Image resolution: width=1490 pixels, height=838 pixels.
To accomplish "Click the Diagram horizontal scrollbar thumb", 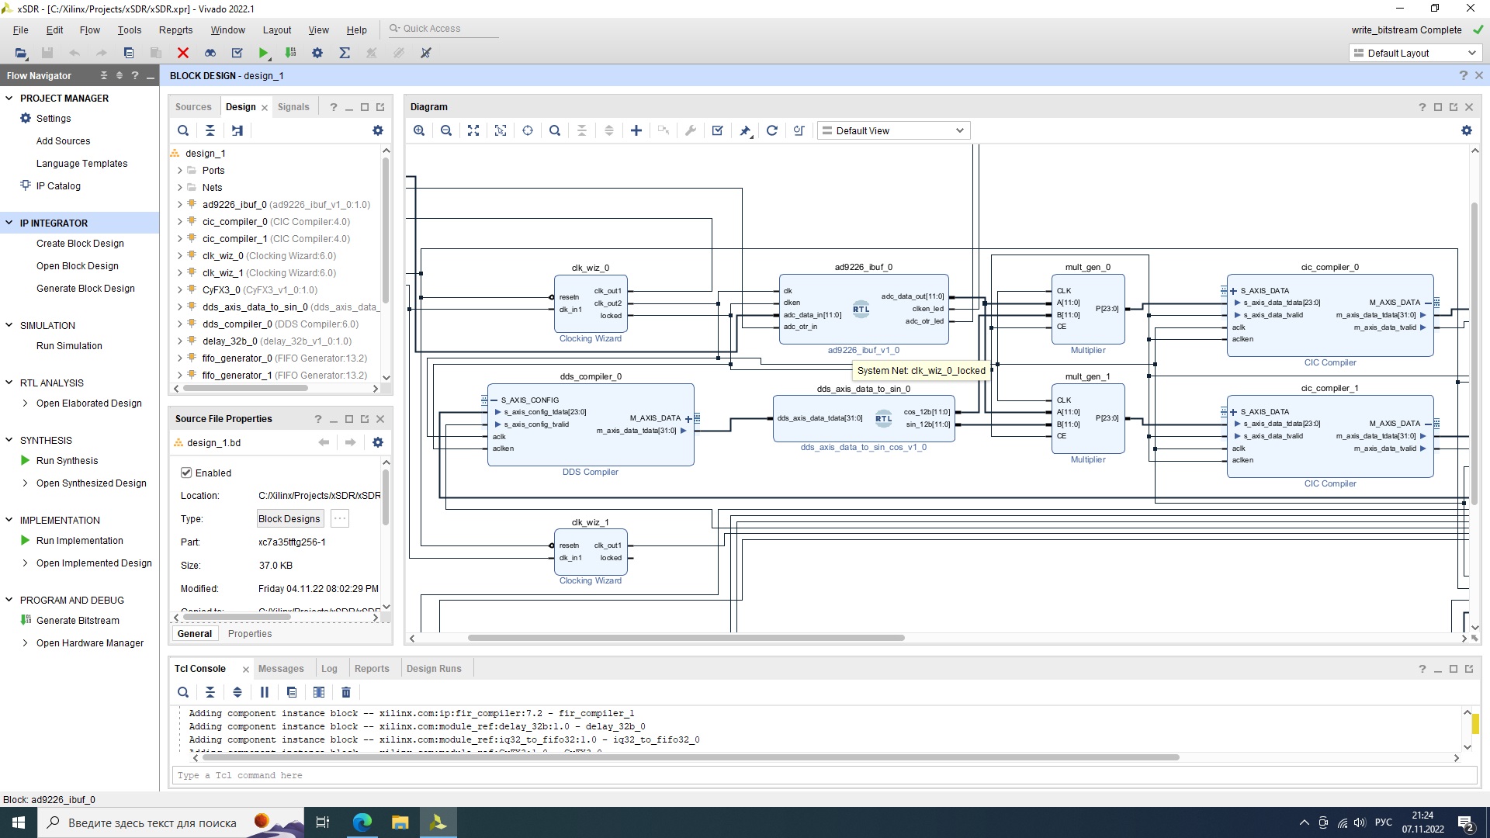I will [686, 638].
